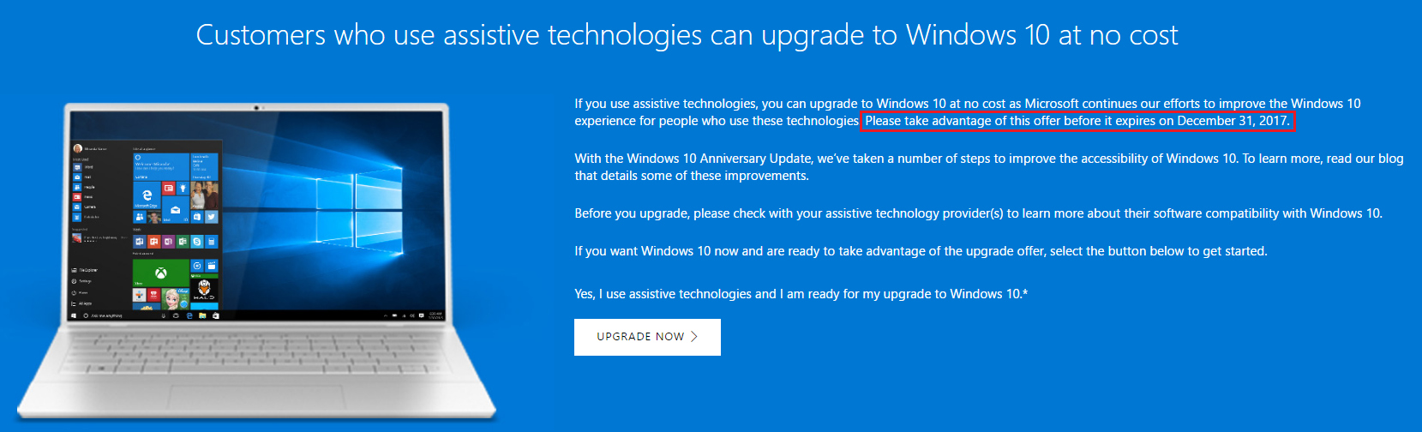
Task: Click the red-outlined December 31, 2017 expiry sentence
Action: click(1077, 121)
